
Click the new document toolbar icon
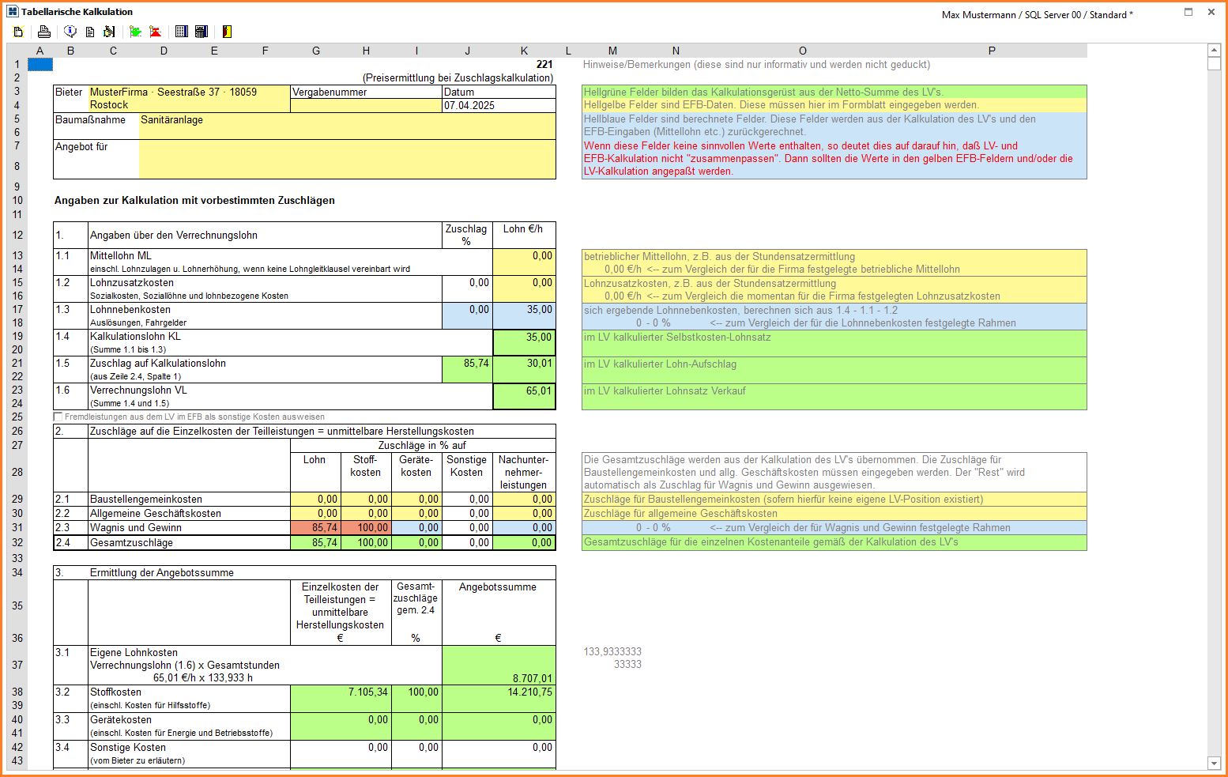tap(18, 32)
